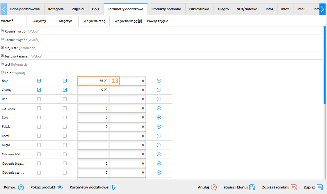
Task: Expand the TestowyParametr [Wybór] group
Action: tap(2, 56)
